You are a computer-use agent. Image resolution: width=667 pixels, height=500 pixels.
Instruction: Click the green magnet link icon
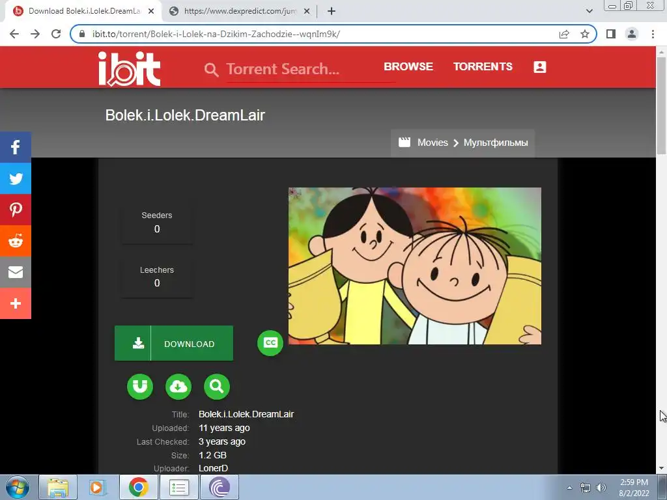tap(140, 387)
